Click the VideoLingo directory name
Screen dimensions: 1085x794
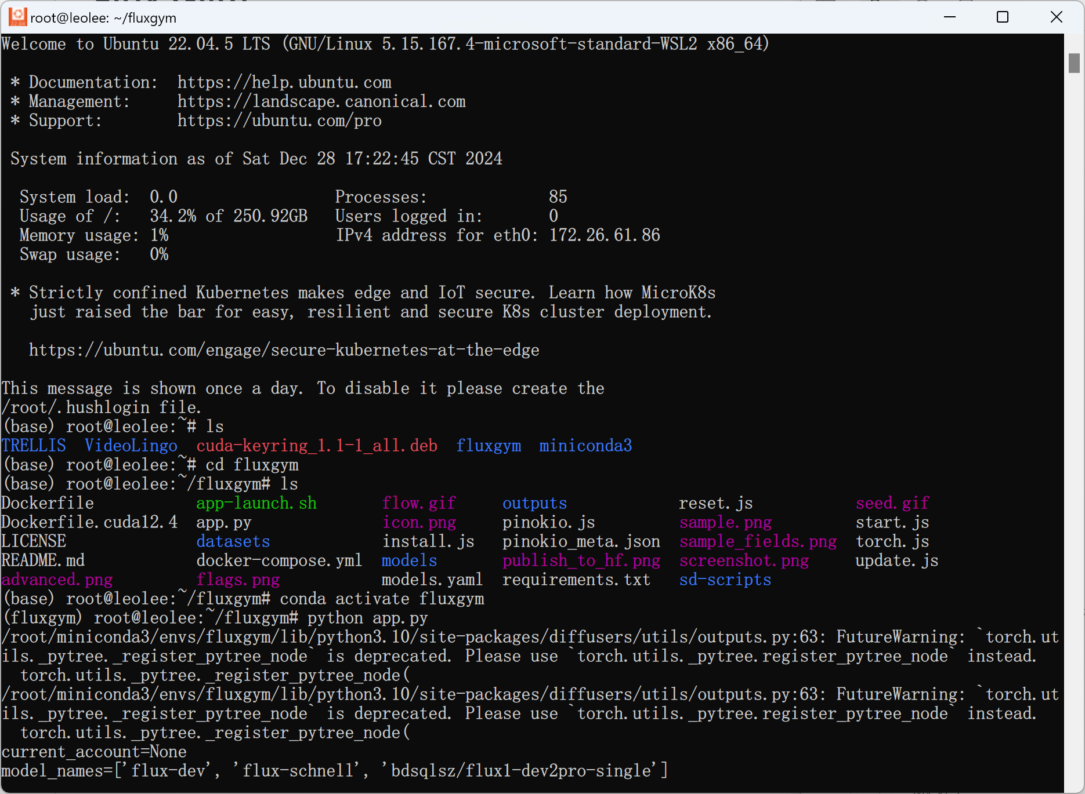tap(131, 446)
